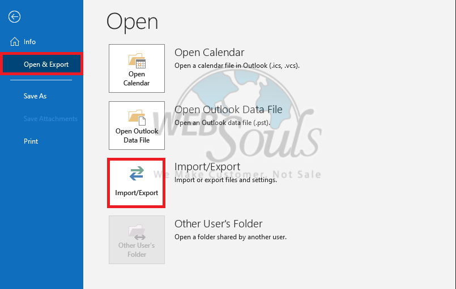This screenshot has width=456, height=289.
Task: Click the .ics, .vcs calendar file description
Action: [x=237, y=66]
